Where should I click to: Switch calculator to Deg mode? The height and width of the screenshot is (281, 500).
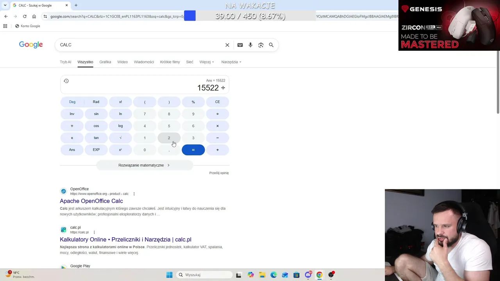click(x=72, y=102)
